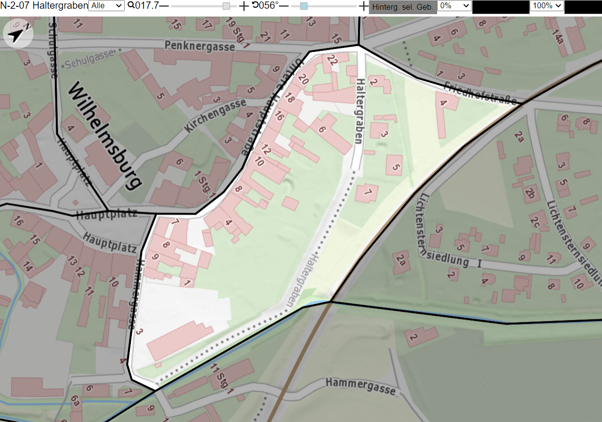
Task: Click the zoom magnifier icon
Action: click(x=131, y=6)
